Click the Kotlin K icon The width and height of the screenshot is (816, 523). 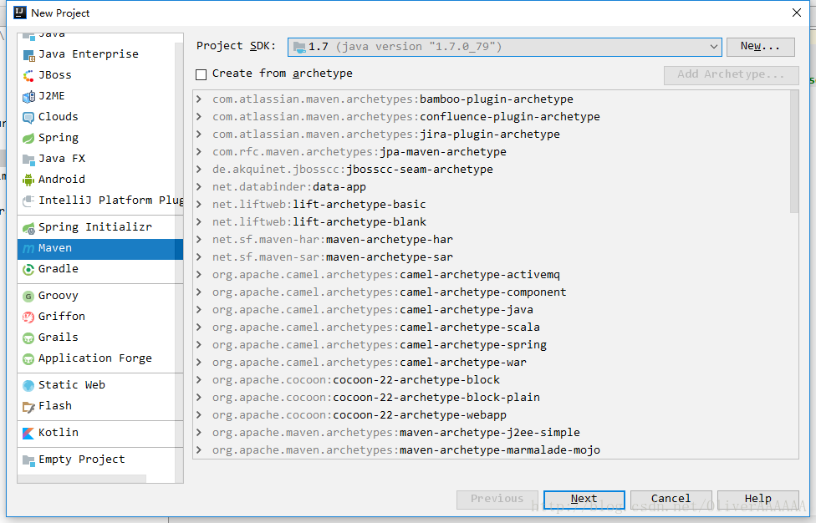click(x=28, y=433)
